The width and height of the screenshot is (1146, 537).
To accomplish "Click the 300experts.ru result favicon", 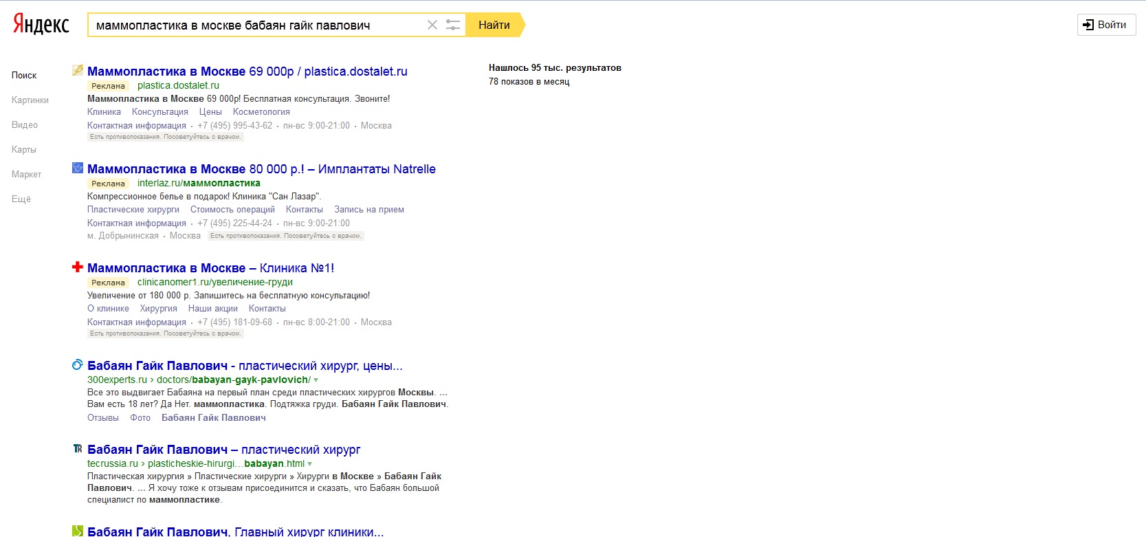I will [x=78, y=364].
